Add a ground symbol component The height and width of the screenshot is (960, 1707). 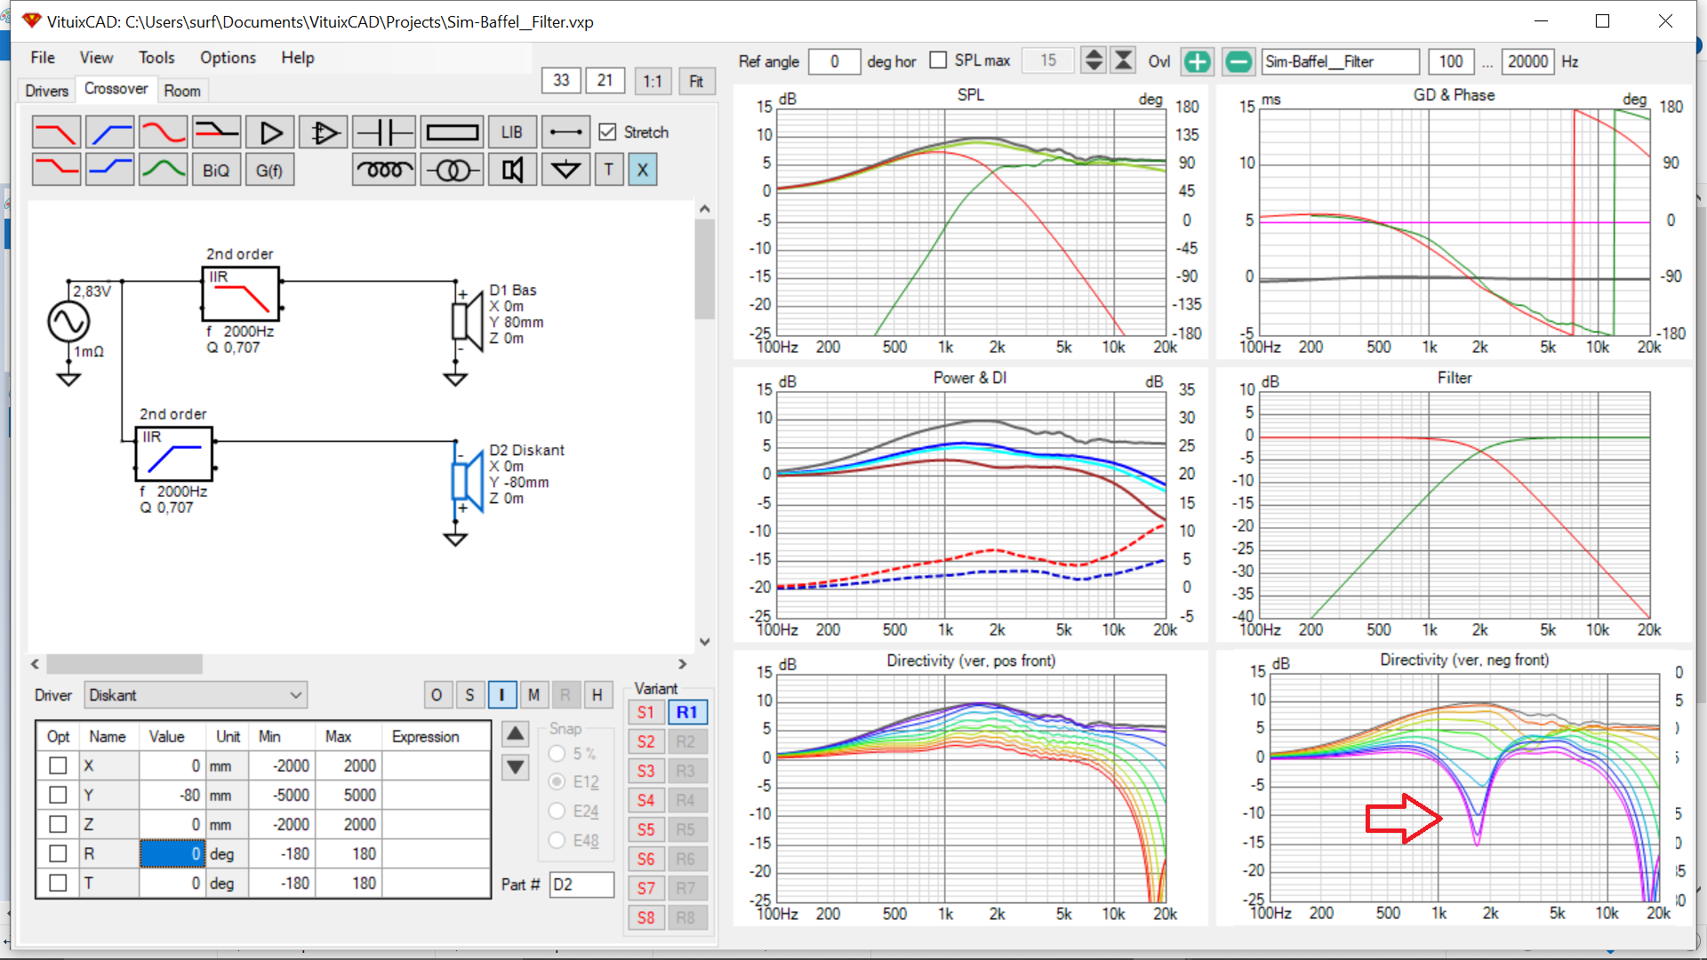565,169
